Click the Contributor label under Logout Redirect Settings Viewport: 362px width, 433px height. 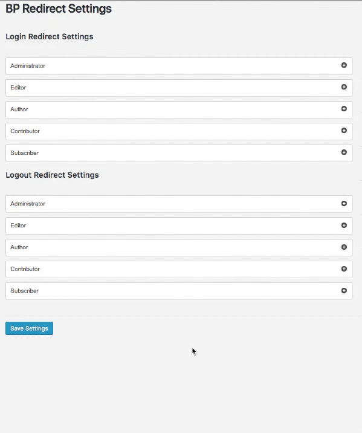tap(25, 269)
